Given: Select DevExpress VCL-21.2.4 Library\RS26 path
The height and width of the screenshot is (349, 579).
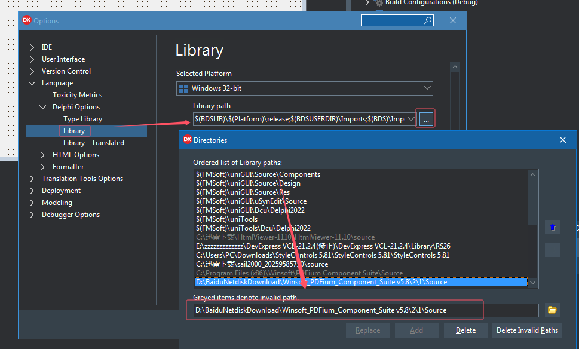Looking at the screenshot, I should click(323, 246).
